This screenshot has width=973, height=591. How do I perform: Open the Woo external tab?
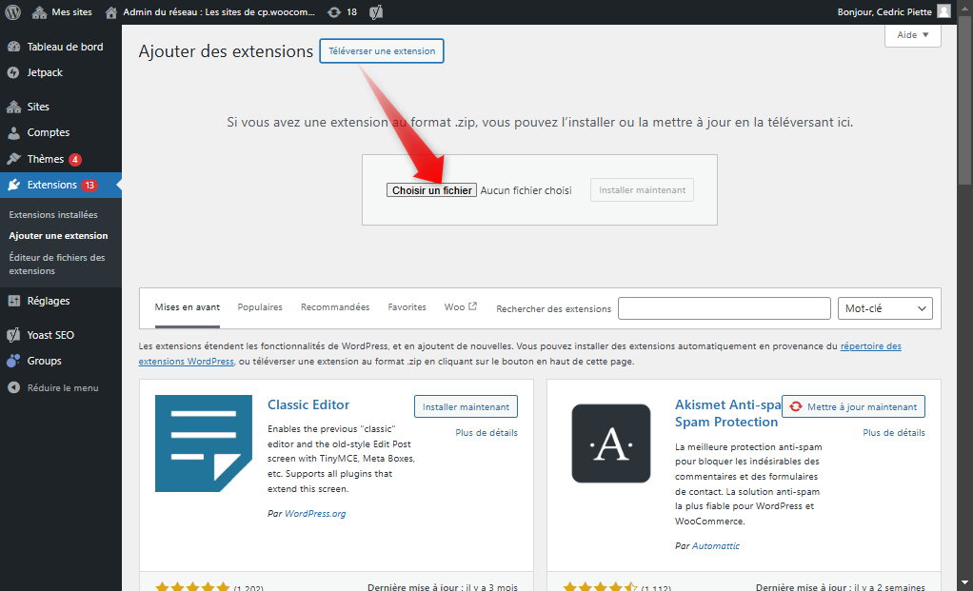click(461, 307)
